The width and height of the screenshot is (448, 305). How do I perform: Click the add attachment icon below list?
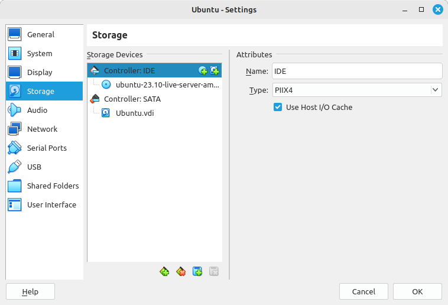[x=197, y=271]
